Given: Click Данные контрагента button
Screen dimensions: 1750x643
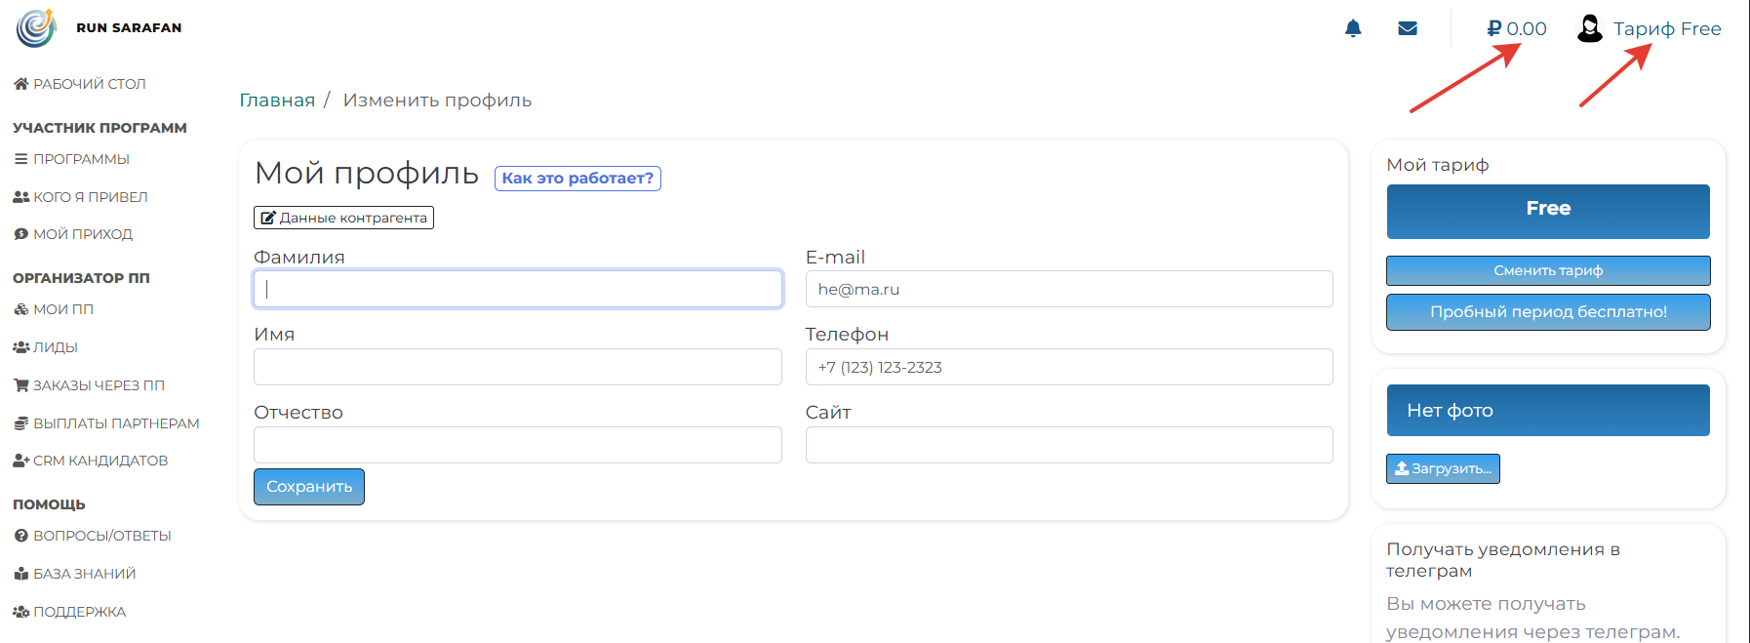Looking at the screenshot, I should 343,218.
